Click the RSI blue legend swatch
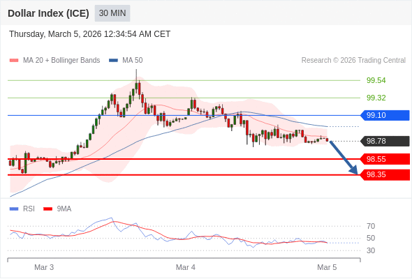The width and height of the screenshot is (412, 279). click(x=14, y=209)
